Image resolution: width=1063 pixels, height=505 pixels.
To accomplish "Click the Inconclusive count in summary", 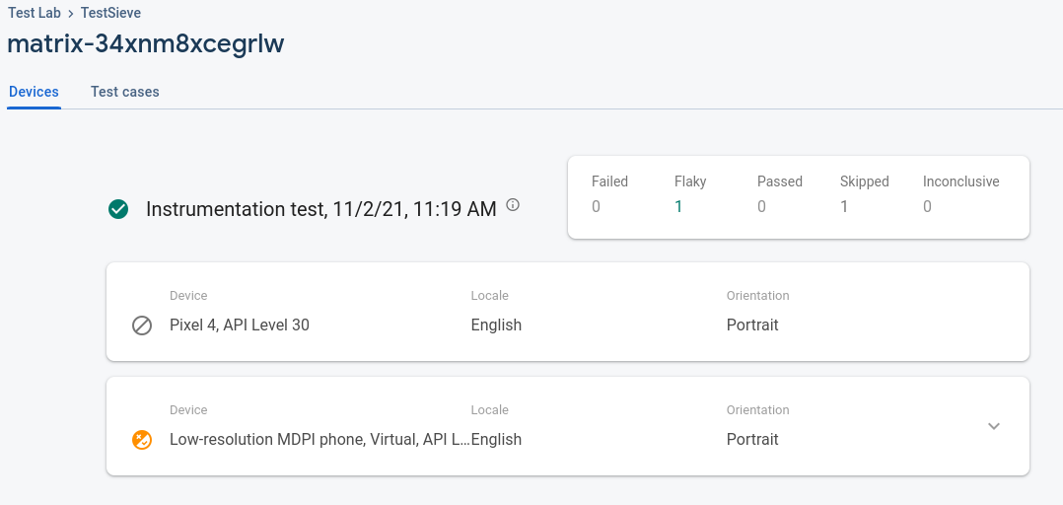I will tap(927, 206).
